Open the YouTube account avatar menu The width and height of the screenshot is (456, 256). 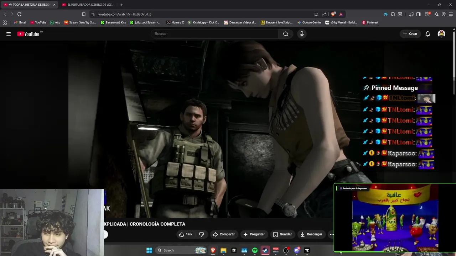tap(441, 34)
